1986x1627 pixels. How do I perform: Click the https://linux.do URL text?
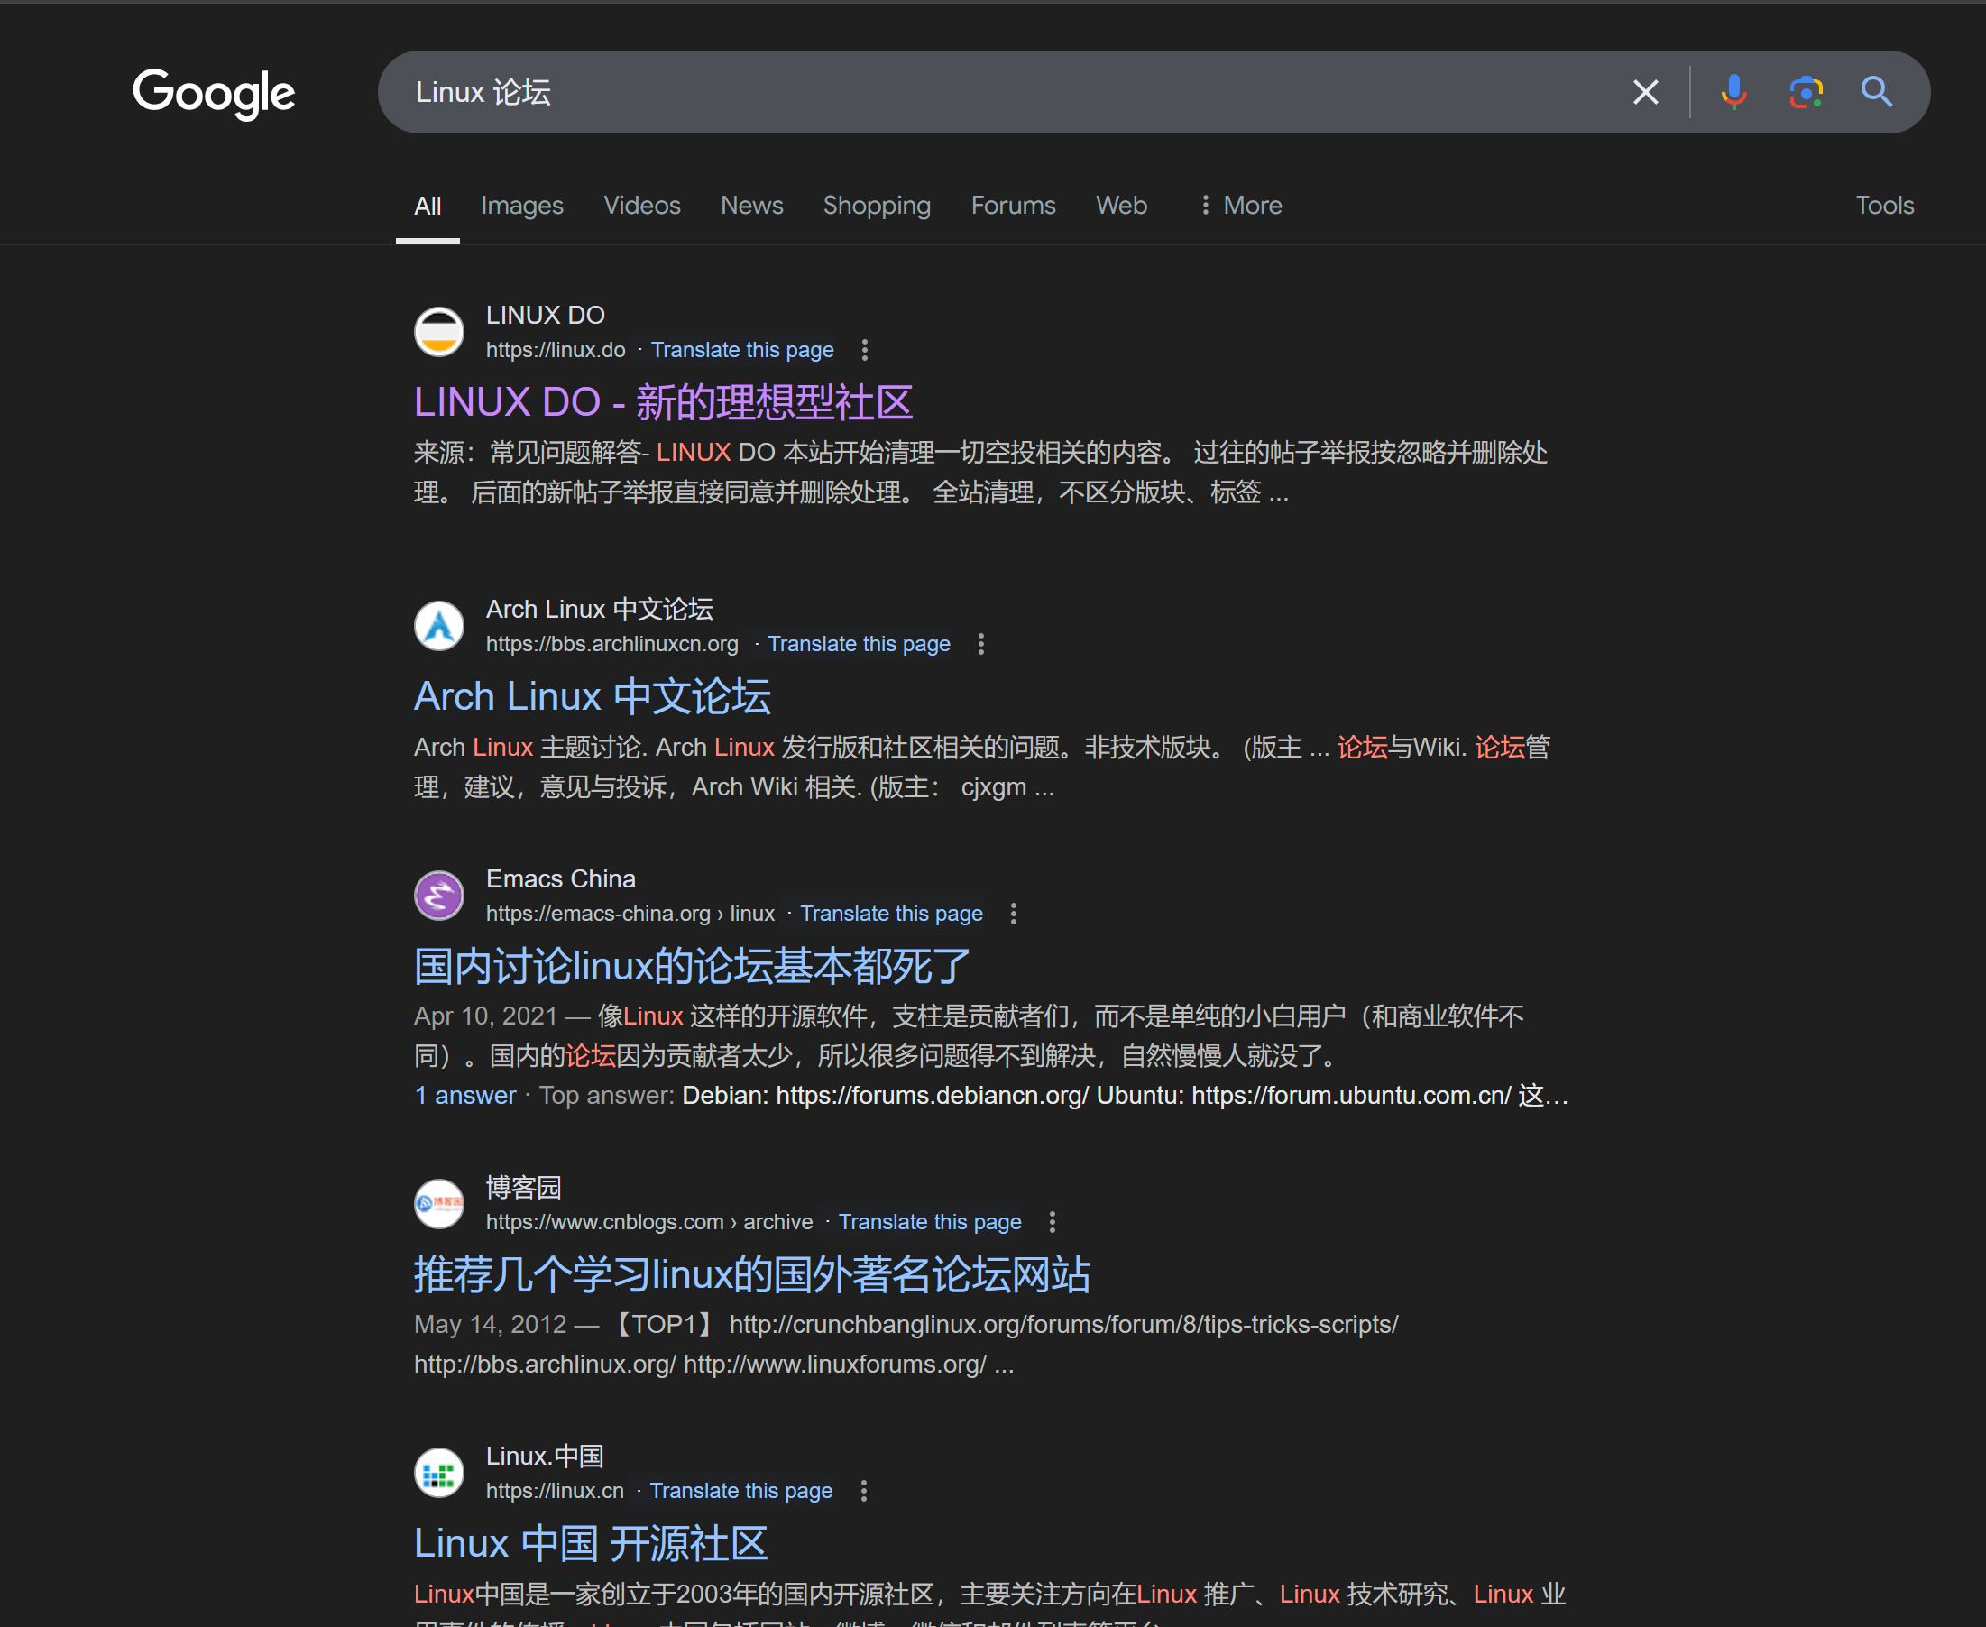(555, 351)
